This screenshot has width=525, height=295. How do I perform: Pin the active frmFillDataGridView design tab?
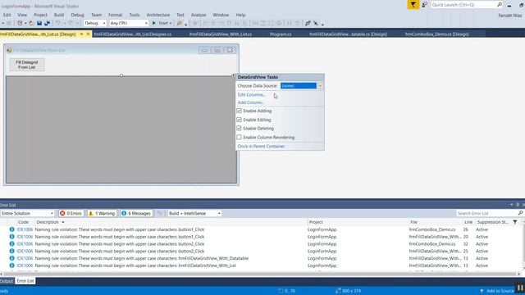click(x=81, y=34)
